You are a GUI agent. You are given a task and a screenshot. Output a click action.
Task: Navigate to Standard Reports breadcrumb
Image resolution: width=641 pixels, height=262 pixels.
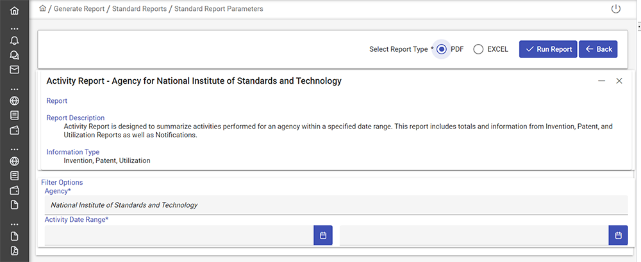[x=139, y=9]
